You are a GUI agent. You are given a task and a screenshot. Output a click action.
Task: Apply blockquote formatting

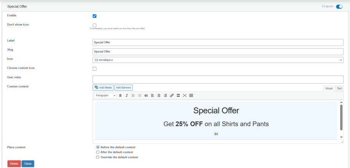point(146,96)
